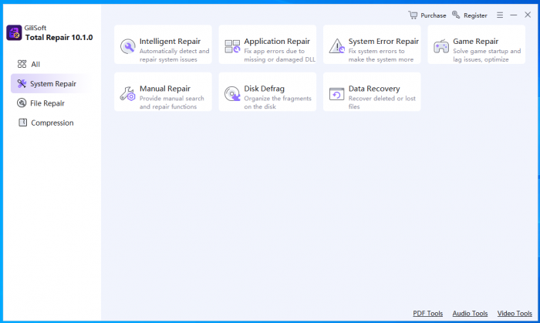Open the Compression section
This screenshot has height=323, width=540.
[52, 123]
